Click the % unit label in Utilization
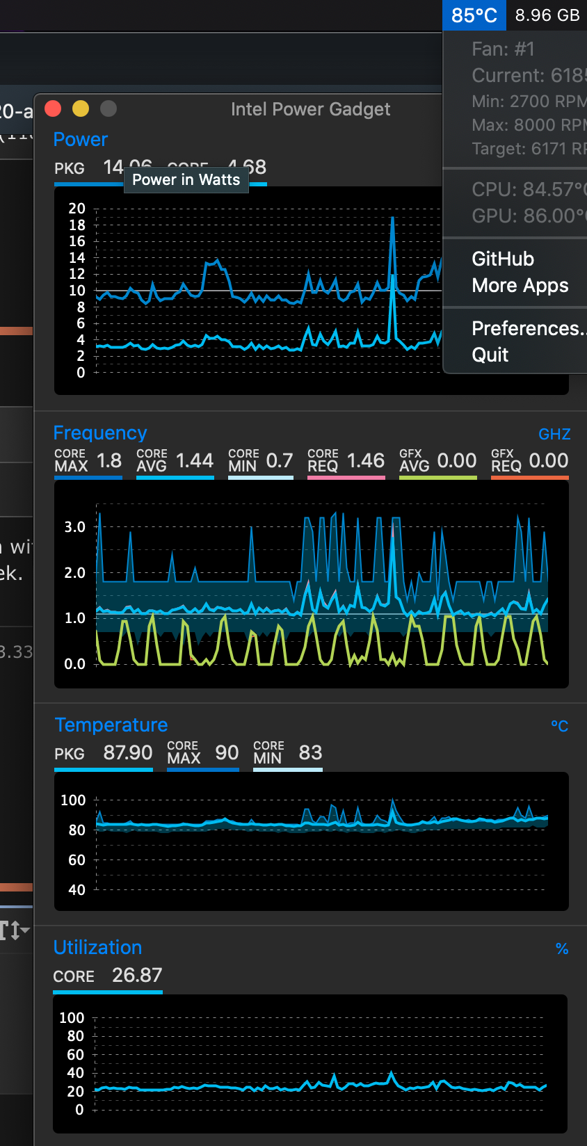Viewport: 587px width, 1146px height. [562, 949]
